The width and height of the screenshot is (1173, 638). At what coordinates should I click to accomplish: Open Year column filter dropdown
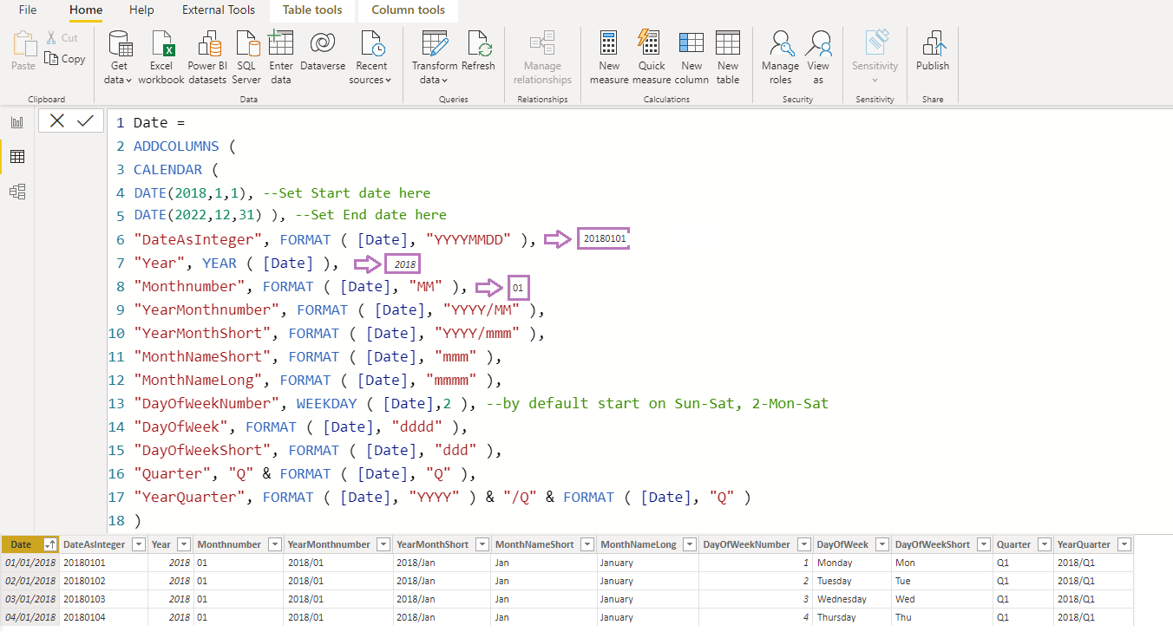pyautogui.click(x=183, y=544)
